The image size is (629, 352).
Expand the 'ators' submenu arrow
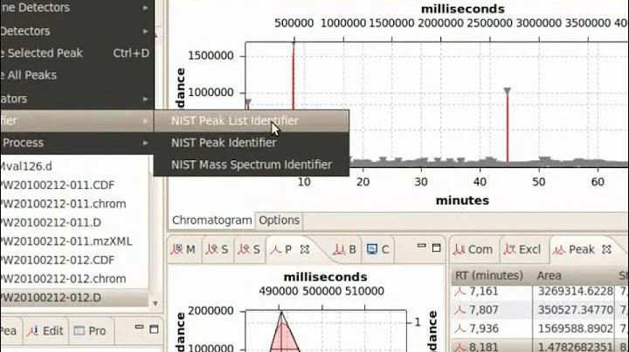146,98
